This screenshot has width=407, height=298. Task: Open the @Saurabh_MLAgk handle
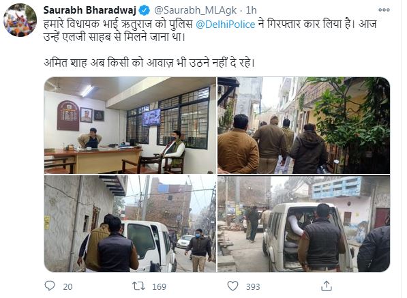coord(196,10)
